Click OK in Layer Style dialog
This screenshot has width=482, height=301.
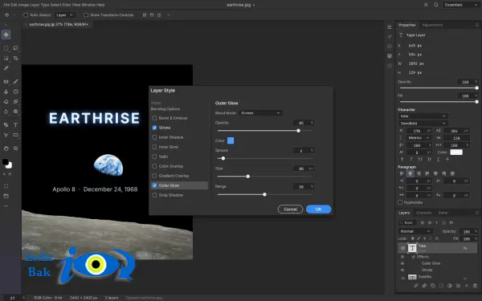(318, 209)
